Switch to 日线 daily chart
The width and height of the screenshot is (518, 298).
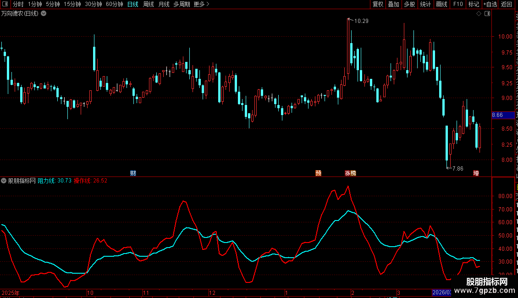pyautogui.click(x=133, y=4)
